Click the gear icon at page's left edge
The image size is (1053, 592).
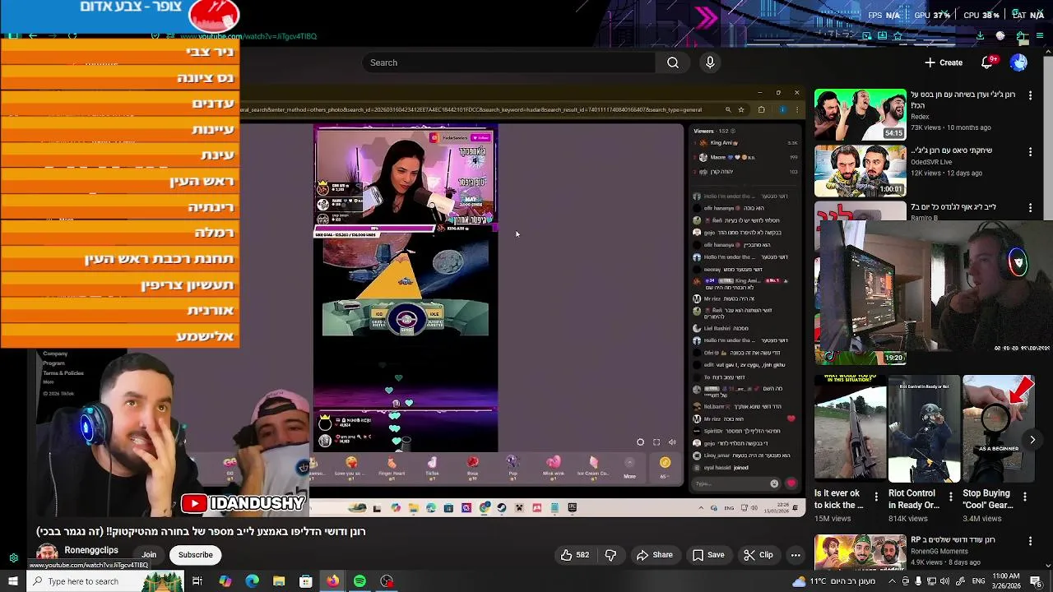coord(13,558)
